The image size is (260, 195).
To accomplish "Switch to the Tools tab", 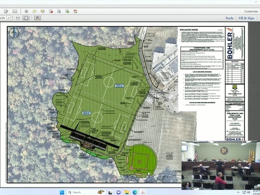I will pyautogui.click(x=229, y=18).
